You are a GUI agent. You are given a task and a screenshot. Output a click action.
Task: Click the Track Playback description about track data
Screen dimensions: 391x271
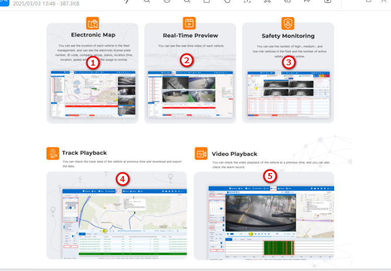tap(122, 164)
